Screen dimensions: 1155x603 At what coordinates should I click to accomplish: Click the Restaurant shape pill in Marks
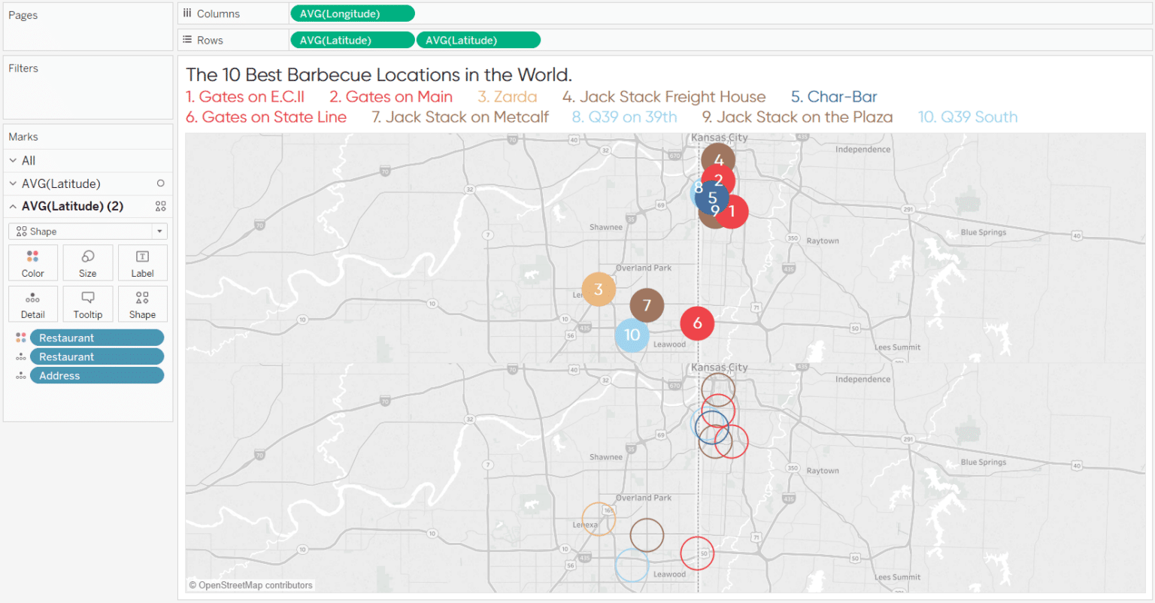pyautogui.click(x=96, y=356)
